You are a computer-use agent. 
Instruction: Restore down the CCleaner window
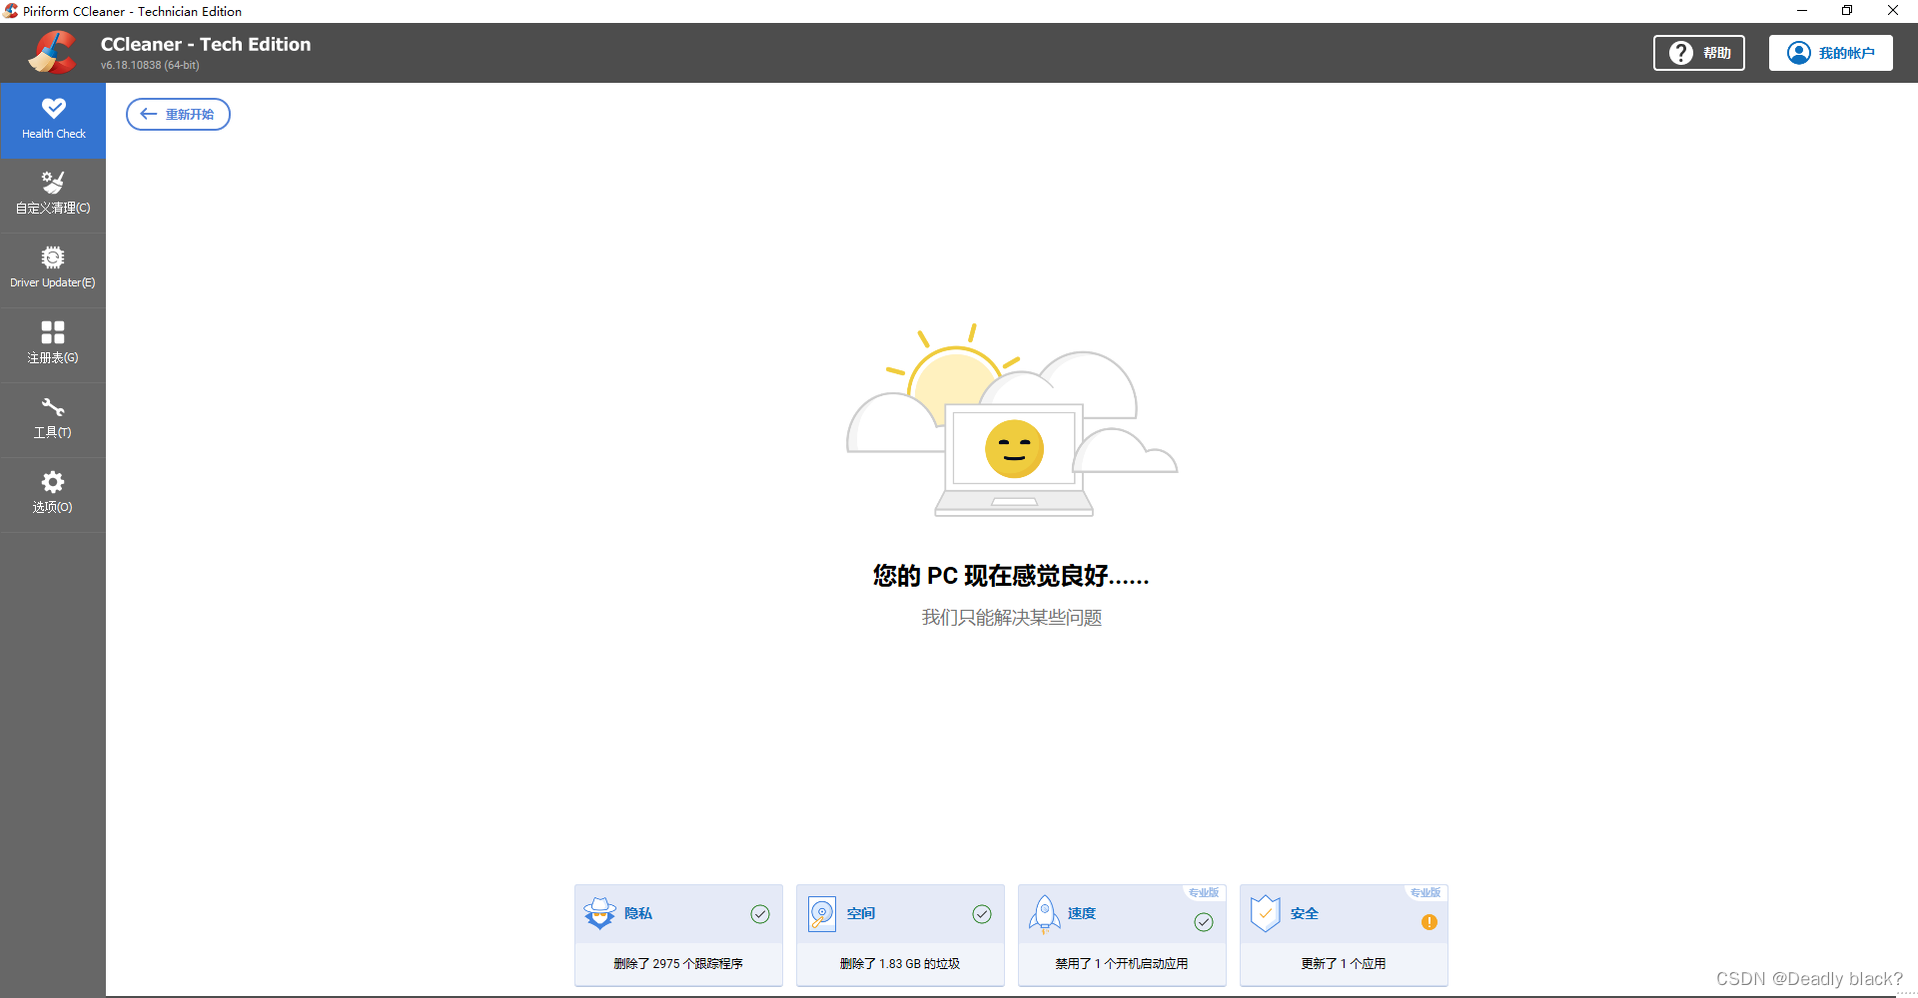tap(1847, 11)
